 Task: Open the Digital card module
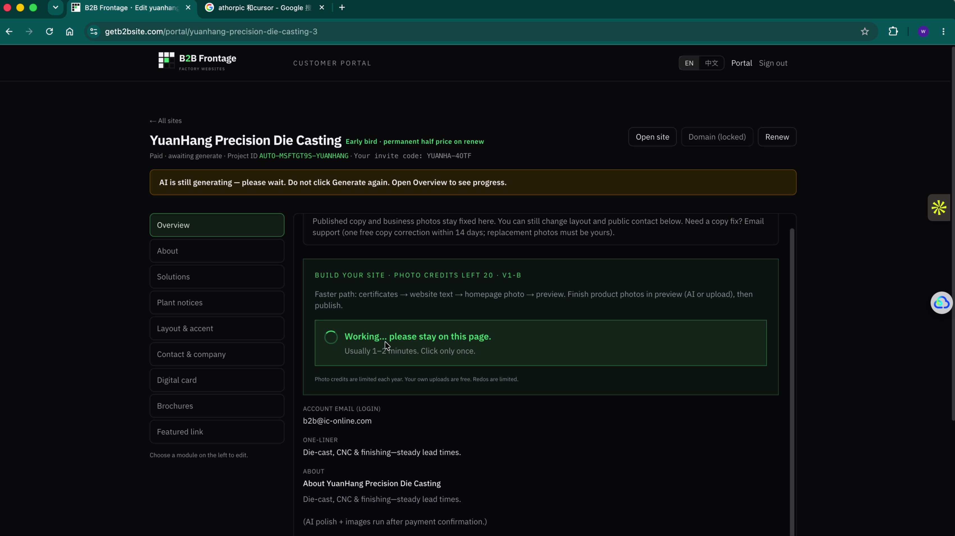point(217,380)
